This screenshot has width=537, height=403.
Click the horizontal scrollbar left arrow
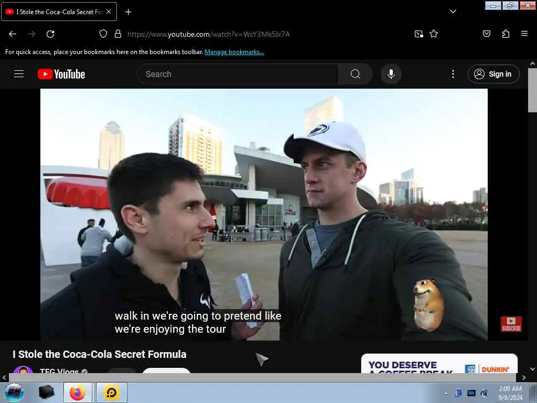(x=4, y=378)
